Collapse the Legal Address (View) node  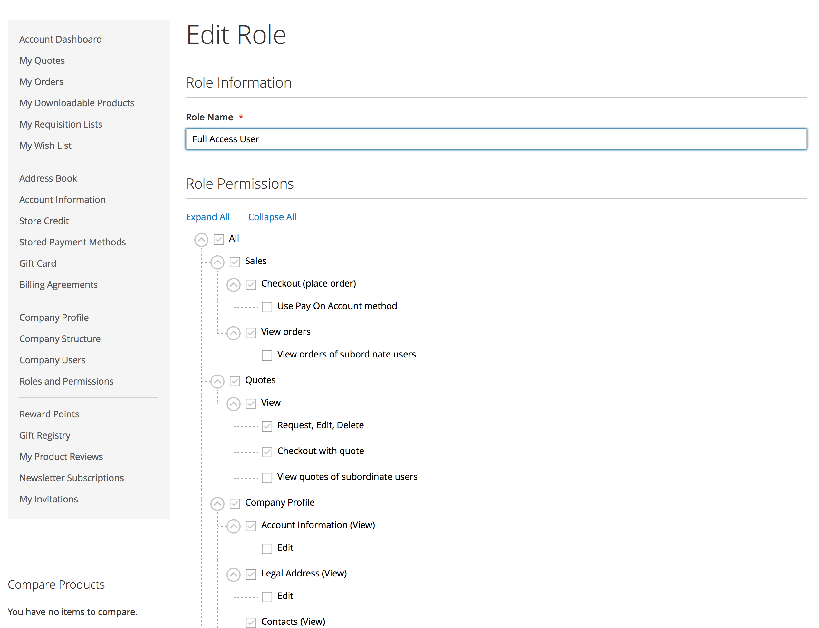tap(233, 575)
